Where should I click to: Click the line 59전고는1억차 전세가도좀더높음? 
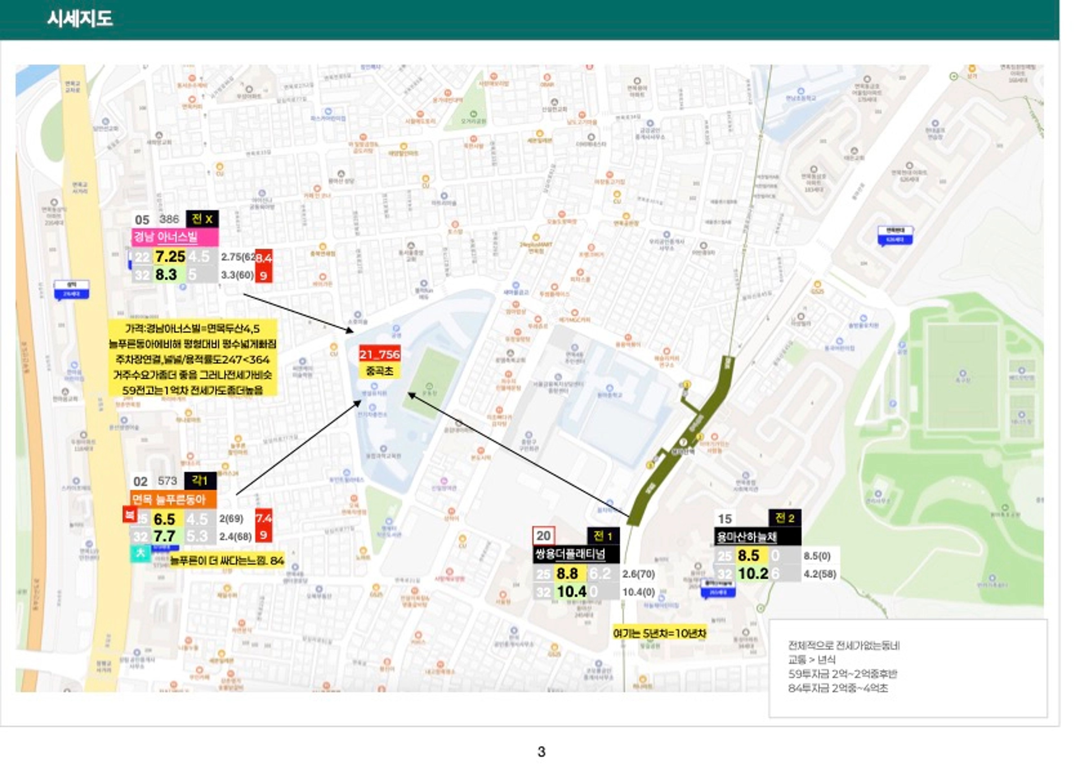coord(192,390)
